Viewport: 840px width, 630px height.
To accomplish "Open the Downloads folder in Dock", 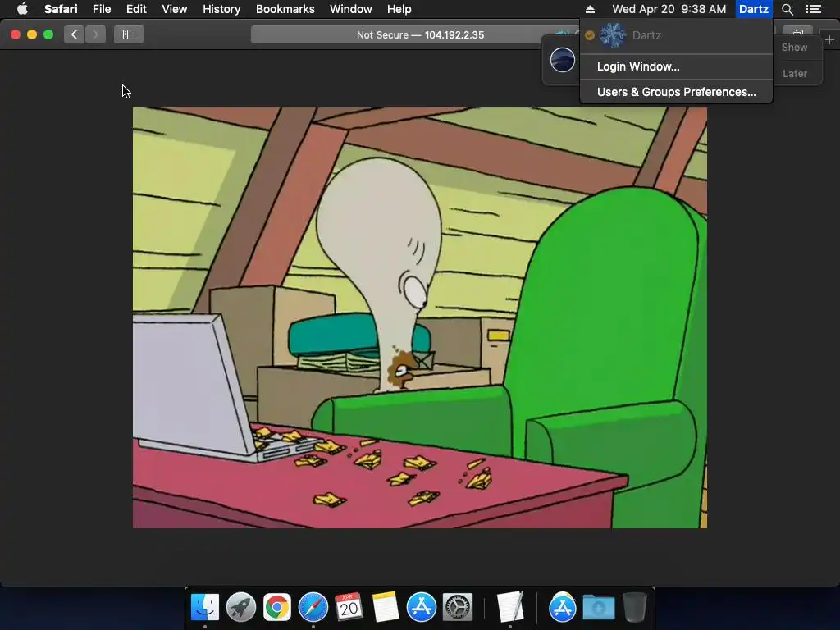I will [598, 607].
